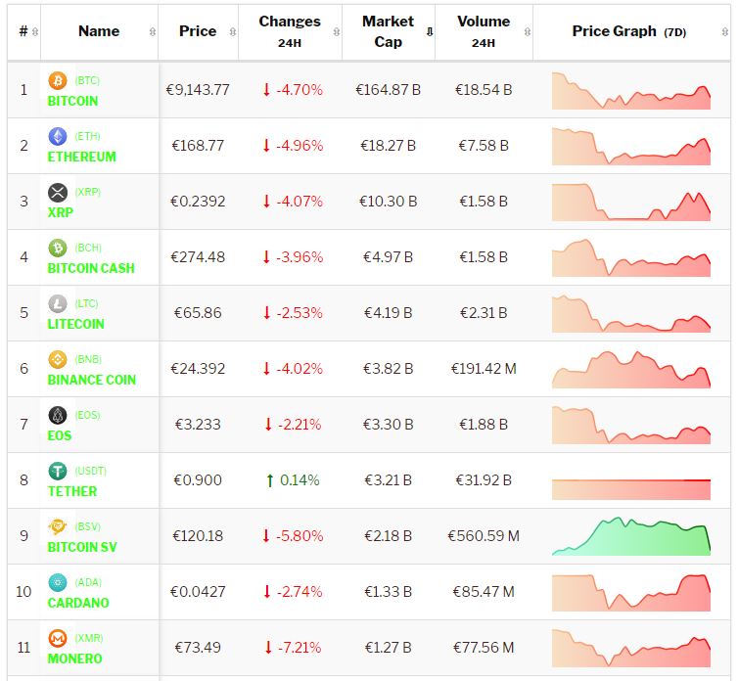Sort by Changes 24H column header
This screenshot has width=738, height=681.
click(290, 31)
